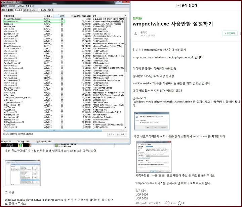
Task: Open the 옵션(O) menu in Task Manager
Action: tap(12, 6)
